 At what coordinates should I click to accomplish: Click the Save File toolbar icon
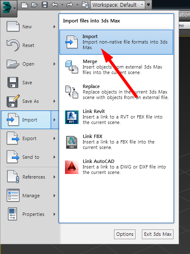click(45, 5)
